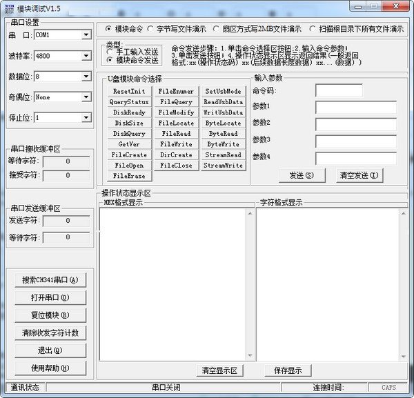Screen dimensions: 414x398
Task: Click the ByteRead command button
Action: coord(224,134)
